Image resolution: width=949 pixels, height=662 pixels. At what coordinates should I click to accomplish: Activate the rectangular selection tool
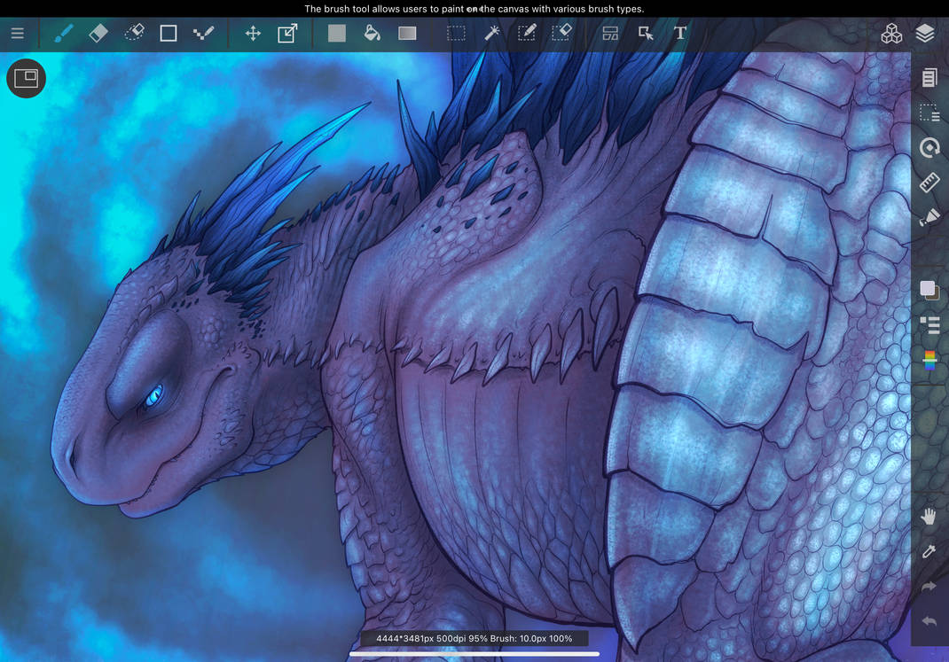click(456, 34)
